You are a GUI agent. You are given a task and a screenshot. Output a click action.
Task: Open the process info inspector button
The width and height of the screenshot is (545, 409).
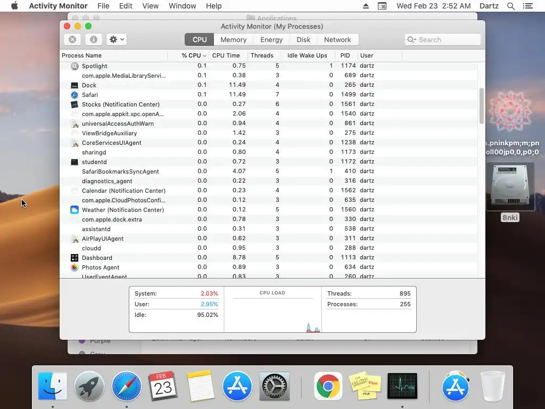click(94, 39)
